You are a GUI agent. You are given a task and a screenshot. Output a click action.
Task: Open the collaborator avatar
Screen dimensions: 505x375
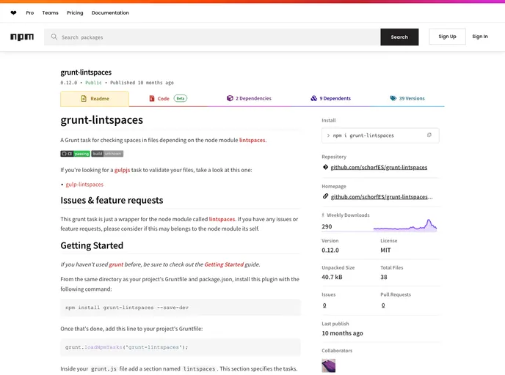click(x=329, y=365)
